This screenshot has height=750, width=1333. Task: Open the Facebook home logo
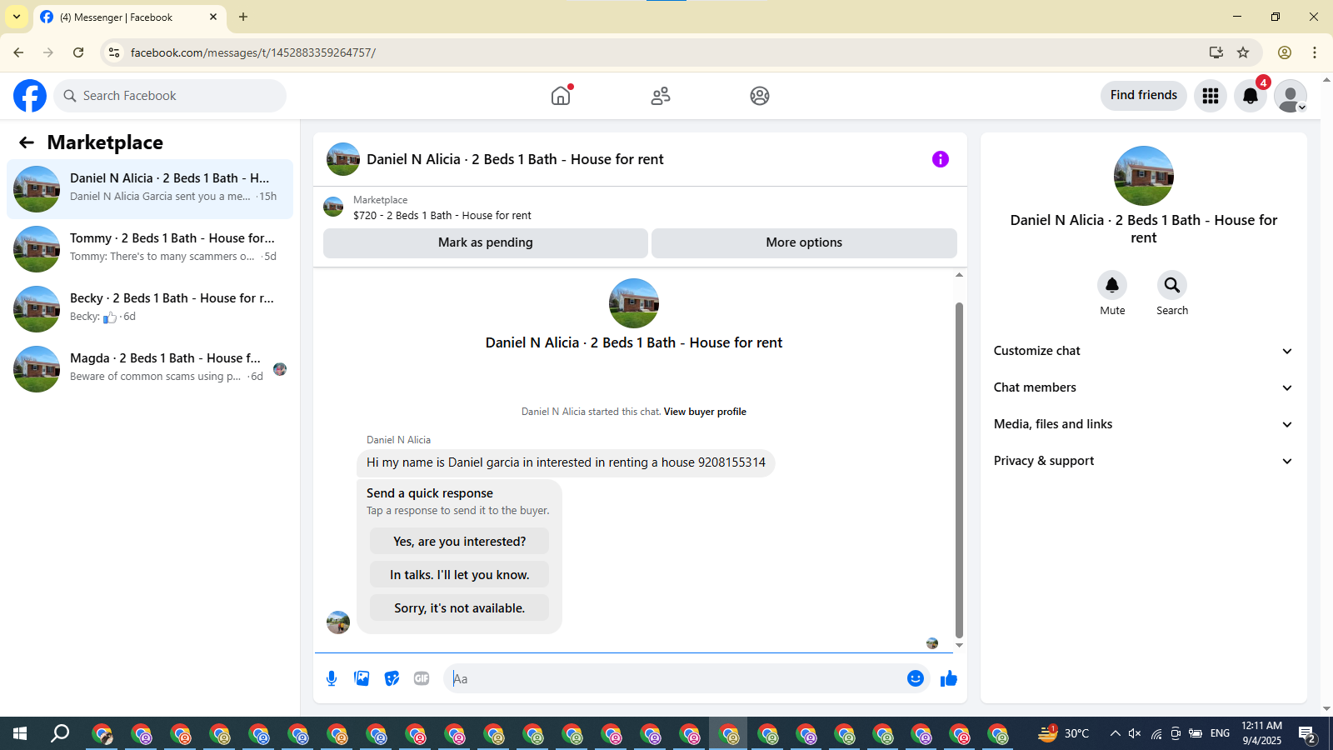pyautogui.click(x=30, y=96)
